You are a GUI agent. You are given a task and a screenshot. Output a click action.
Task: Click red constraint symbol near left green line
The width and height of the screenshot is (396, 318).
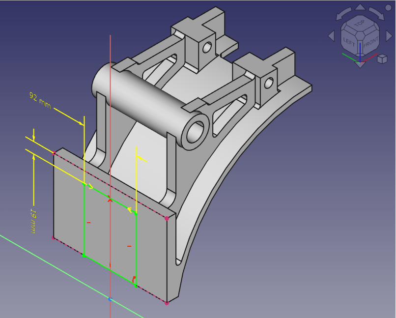click(89, 223)
